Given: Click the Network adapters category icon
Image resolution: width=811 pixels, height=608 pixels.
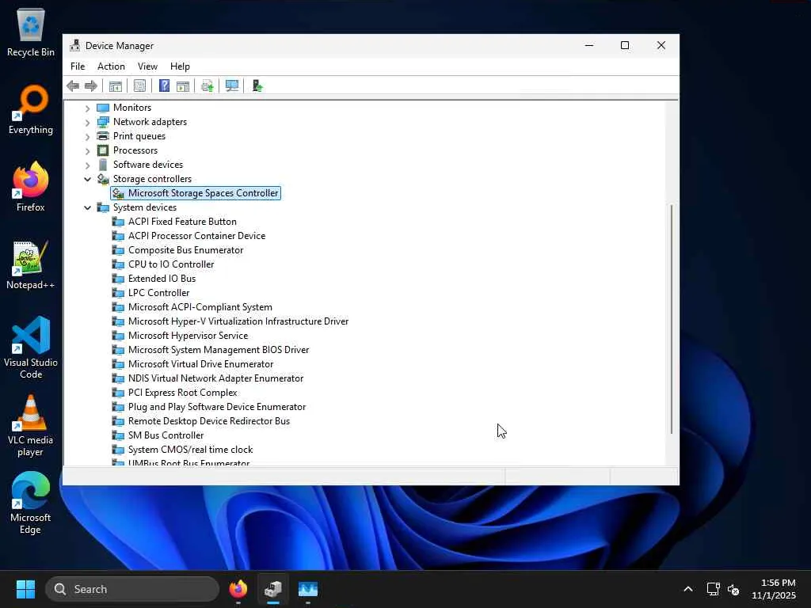Looking at the screenshot, I should 103,122.
